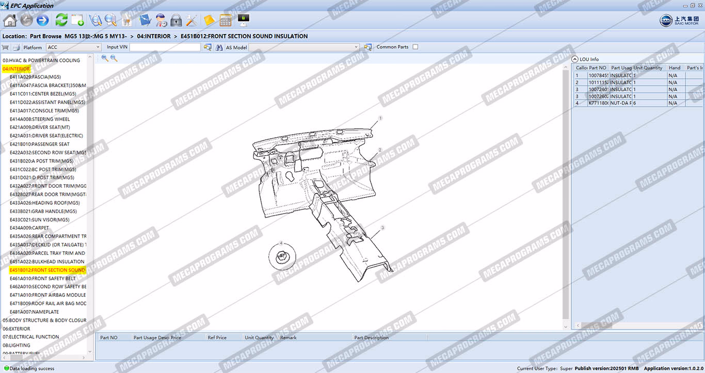The image size is (705, 373).
Task: Click the SAIC Motor logo
Action: point(679,20)
